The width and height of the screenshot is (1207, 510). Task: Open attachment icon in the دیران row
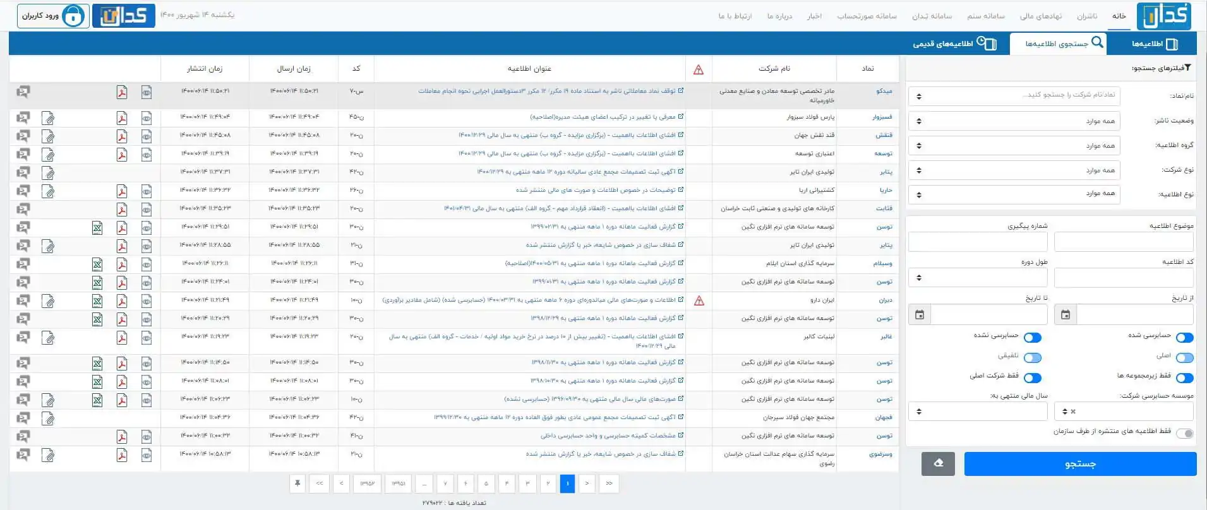[48, 301]
